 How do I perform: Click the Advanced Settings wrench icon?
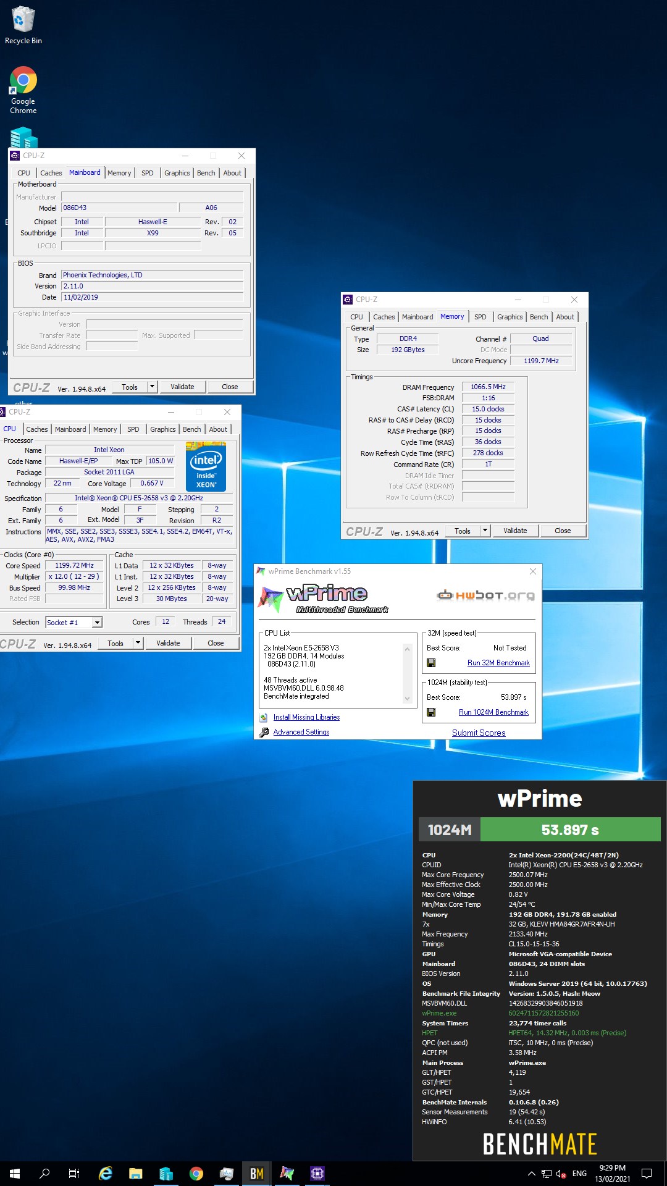[264, 732]
